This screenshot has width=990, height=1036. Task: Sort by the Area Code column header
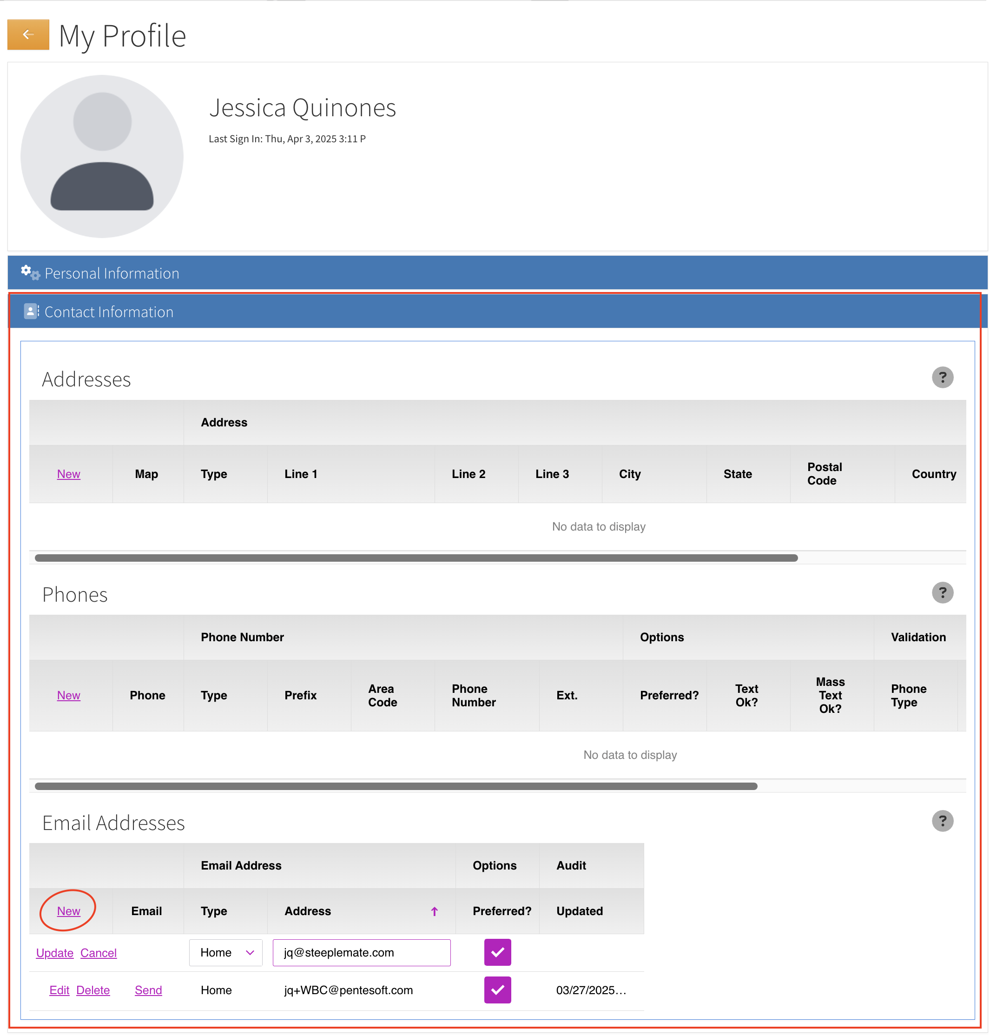[x=393, y=696]
